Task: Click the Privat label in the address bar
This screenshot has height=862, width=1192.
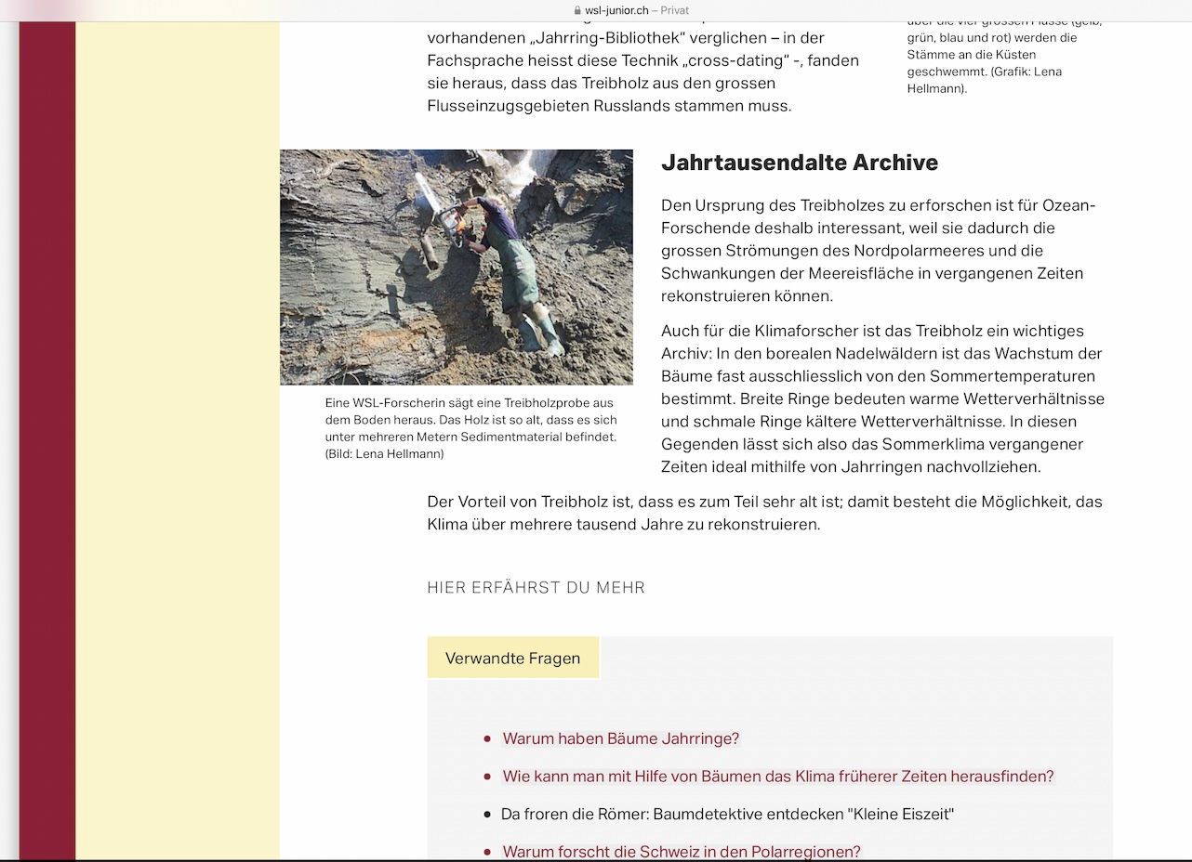Action: coord(674,10)
